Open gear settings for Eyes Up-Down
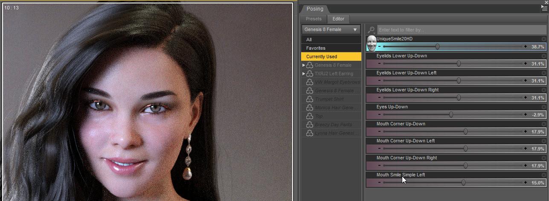 point(543,107)
